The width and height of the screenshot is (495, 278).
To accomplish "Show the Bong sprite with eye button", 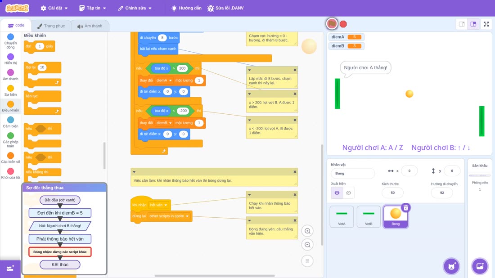I will click(x=337, y=193).
